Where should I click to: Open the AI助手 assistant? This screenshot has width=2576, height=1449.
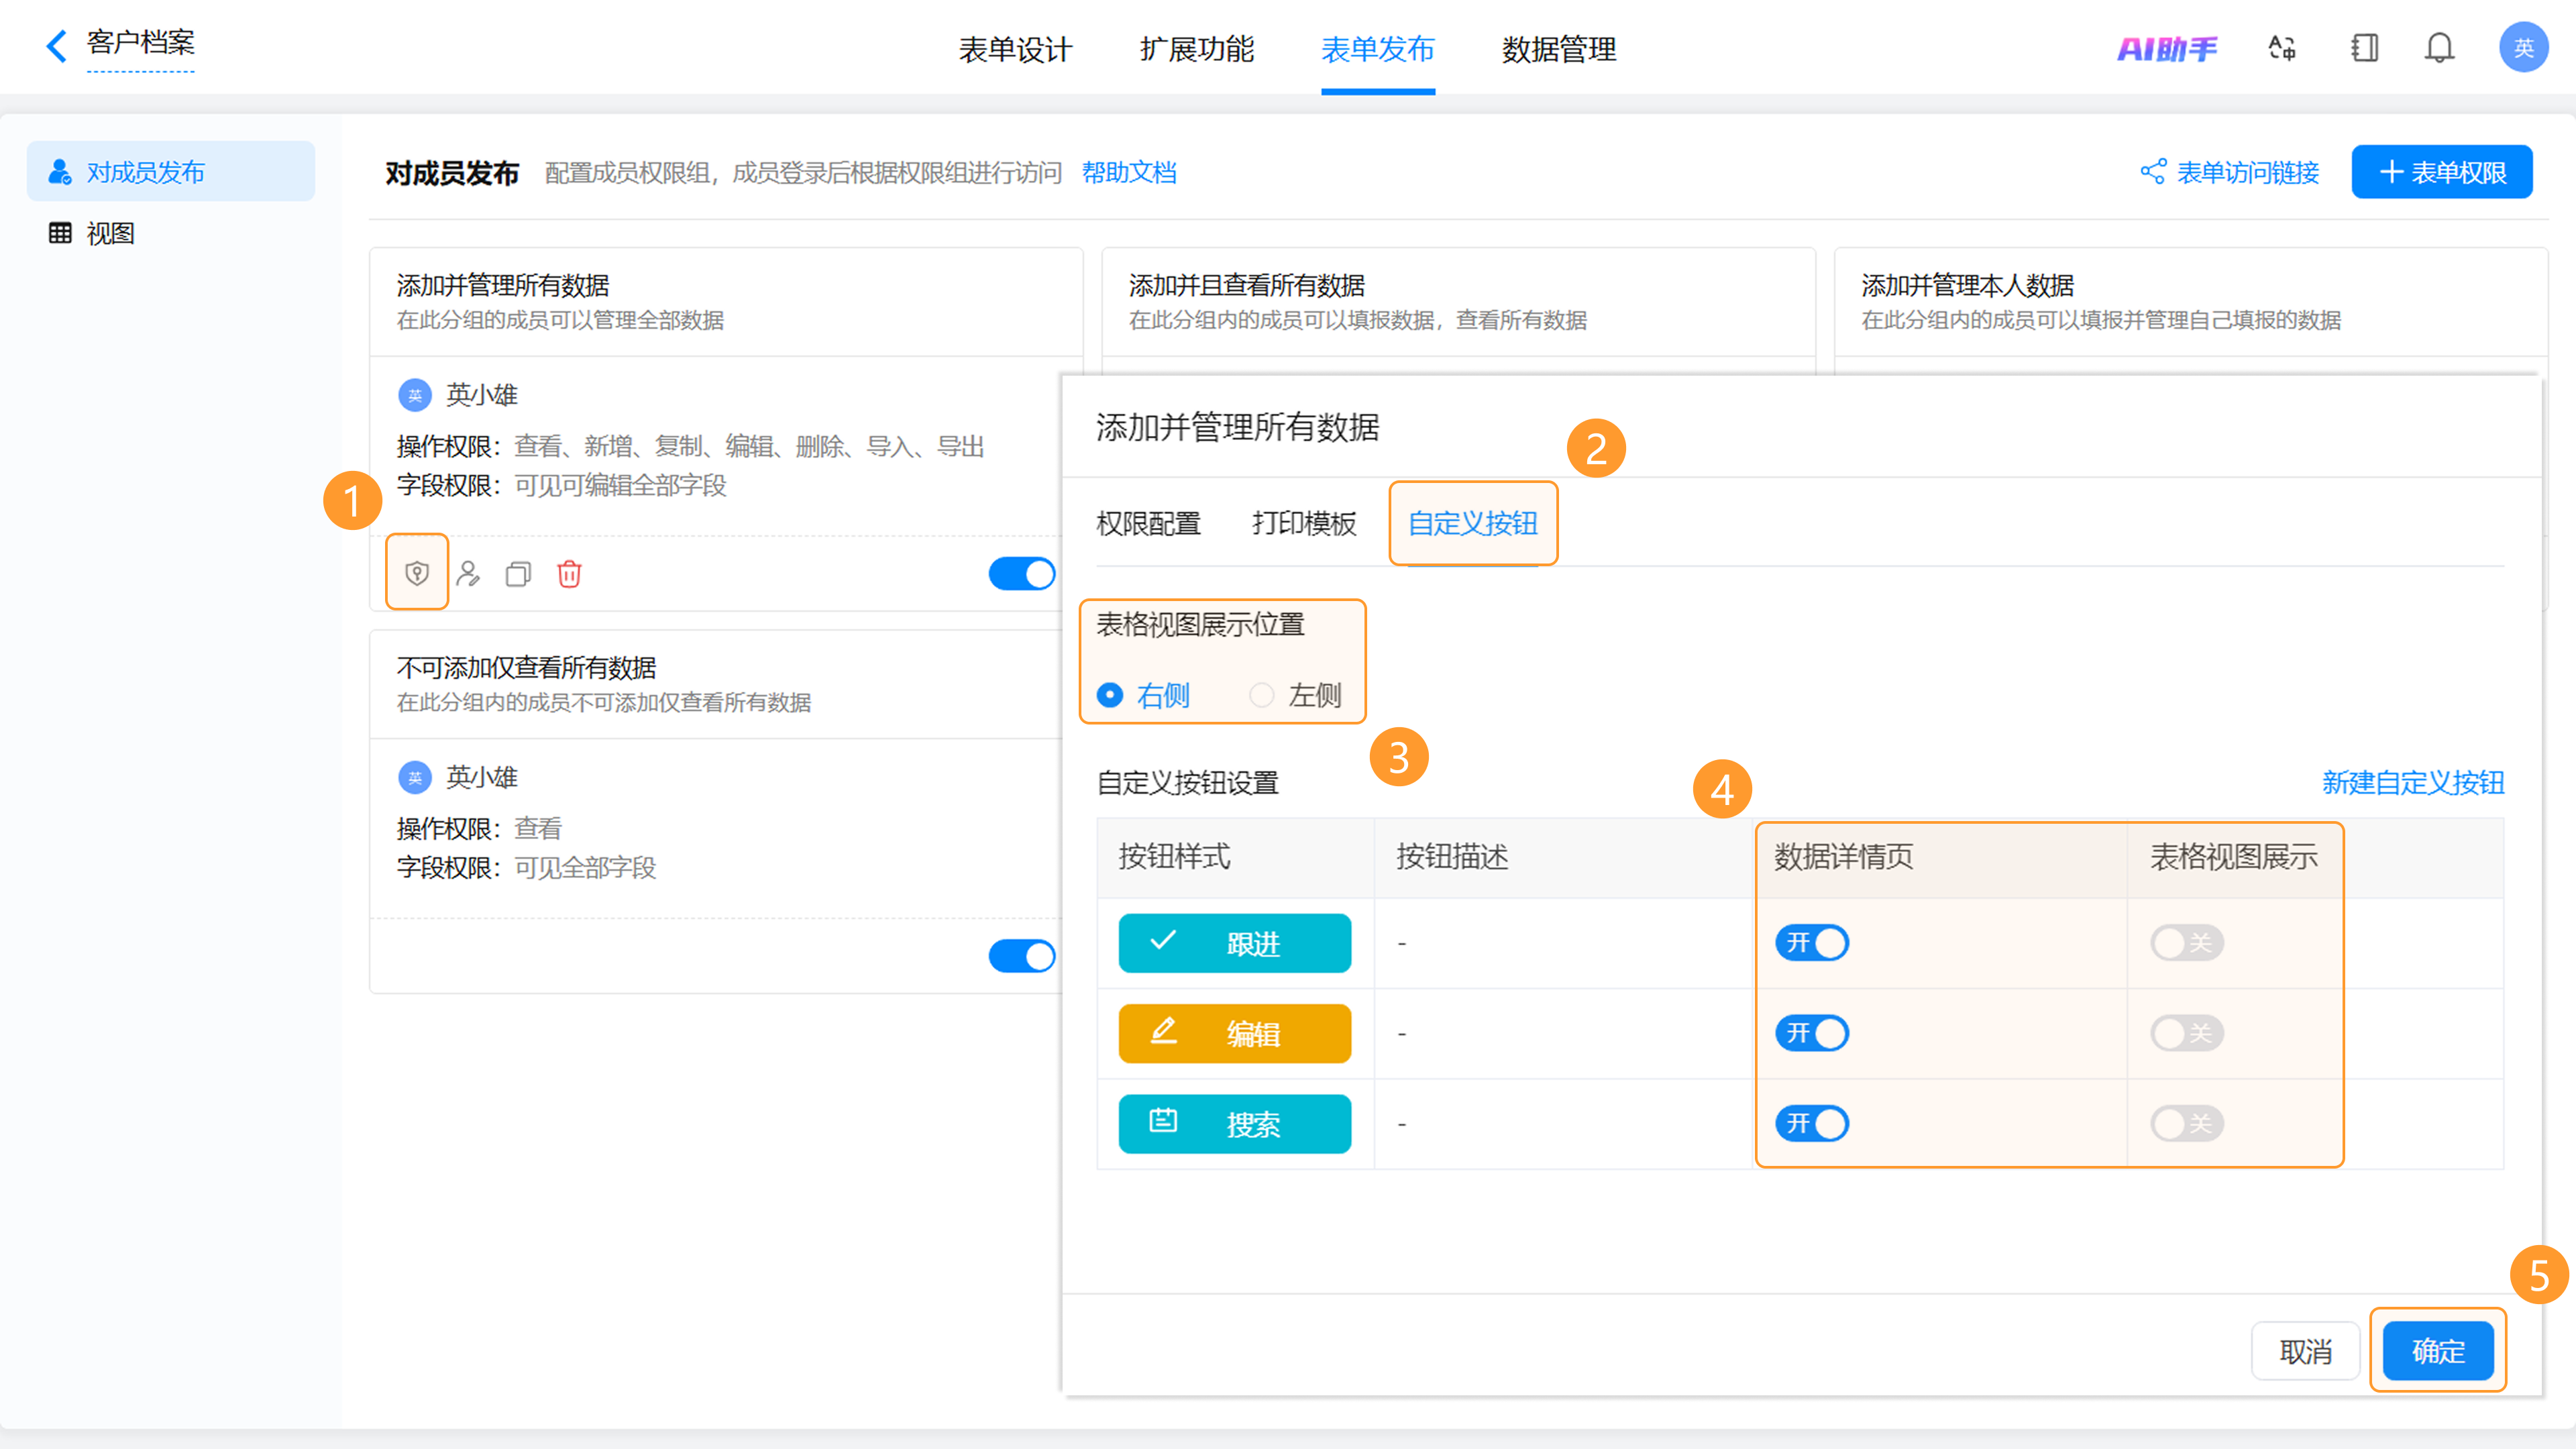[2166, 48]
